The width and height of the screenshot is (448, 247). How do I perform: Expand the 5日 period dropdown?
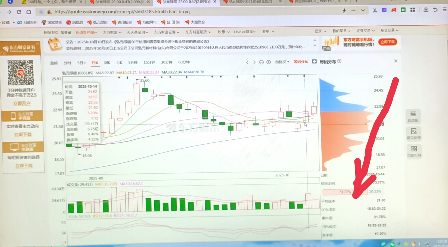(81, 63)
